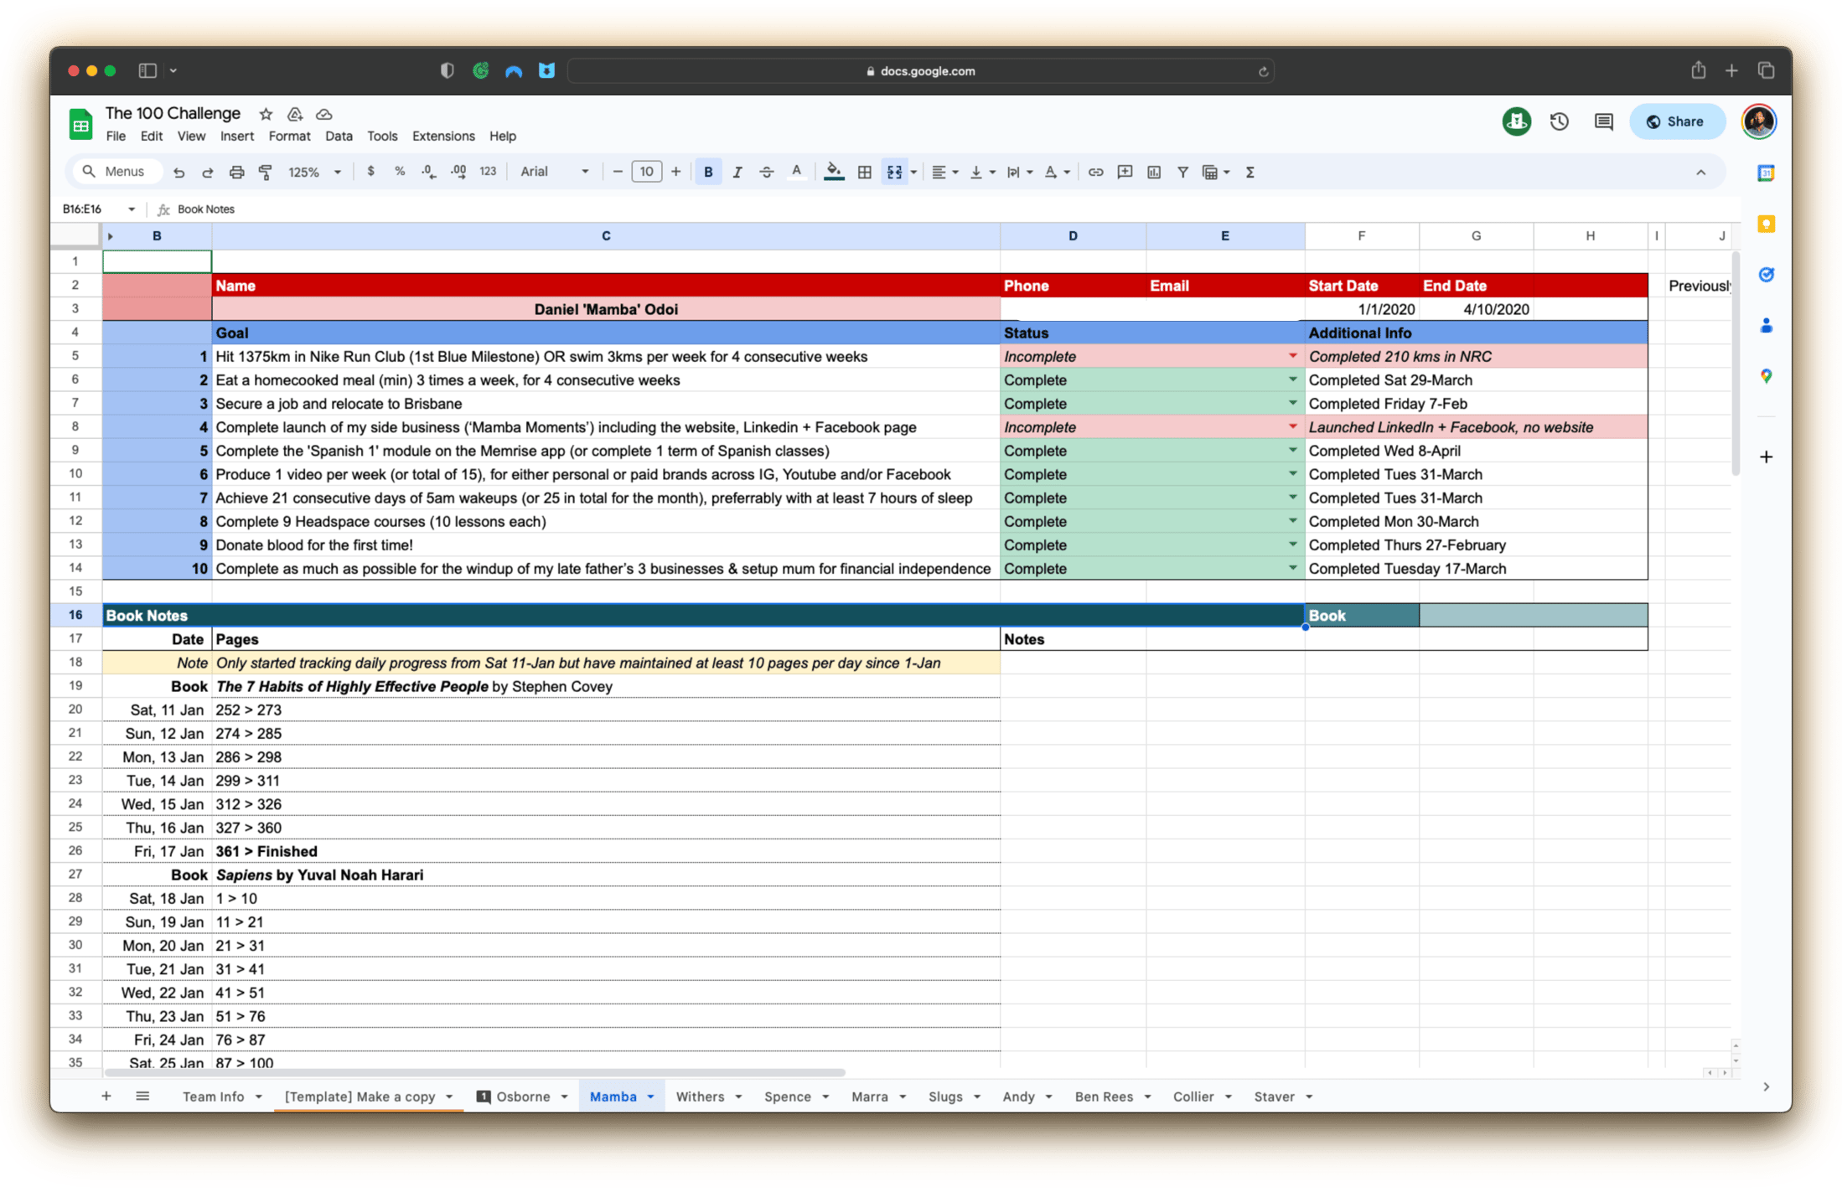
Task: Print the spreadsheet via printer icon
Action: point(236,172)
